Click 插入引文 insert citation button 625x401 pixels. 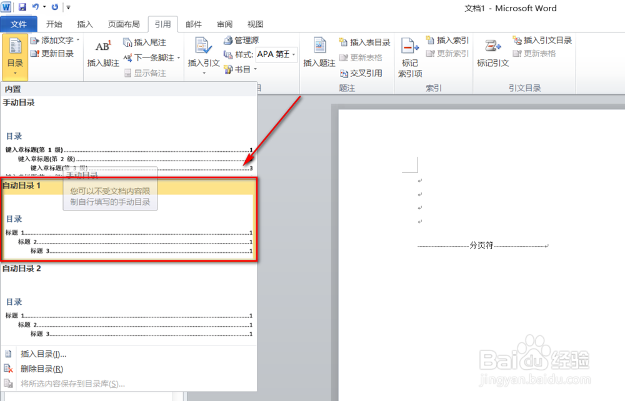(204, 56)
